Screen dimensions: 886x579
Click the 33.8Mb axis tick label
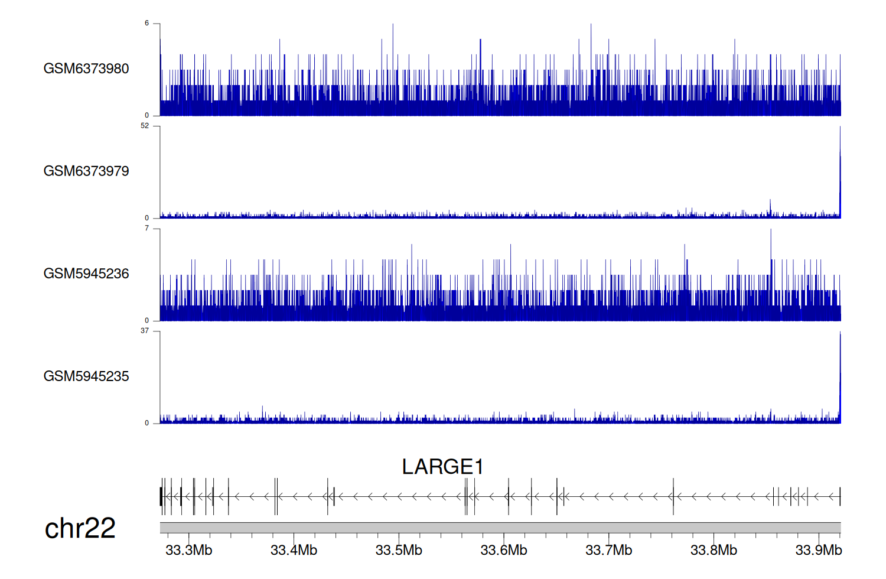(714, 551)
